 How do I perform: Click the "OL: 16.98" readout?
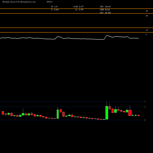click(105, 13)
